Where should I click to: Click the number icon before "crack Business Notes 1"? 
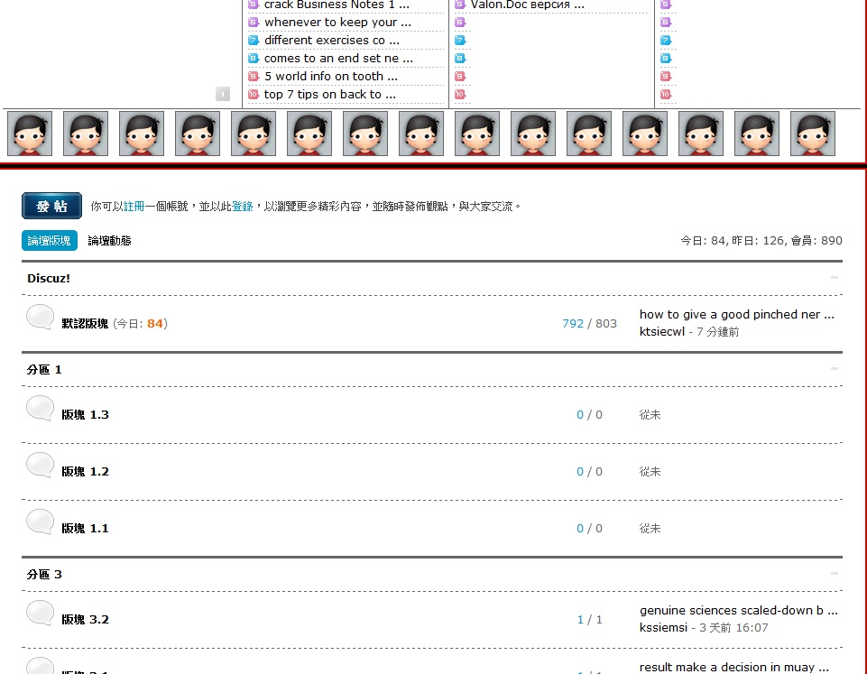pyautogui.click(x=254, y=5)
